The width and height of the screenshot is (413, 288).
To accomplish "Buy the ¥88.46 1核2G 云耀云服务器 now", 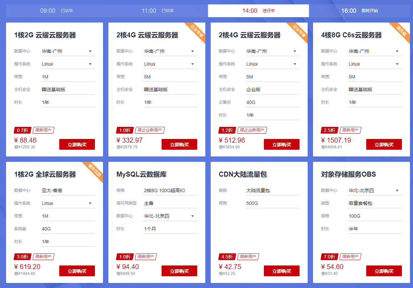I will click(x=77, y=145).
